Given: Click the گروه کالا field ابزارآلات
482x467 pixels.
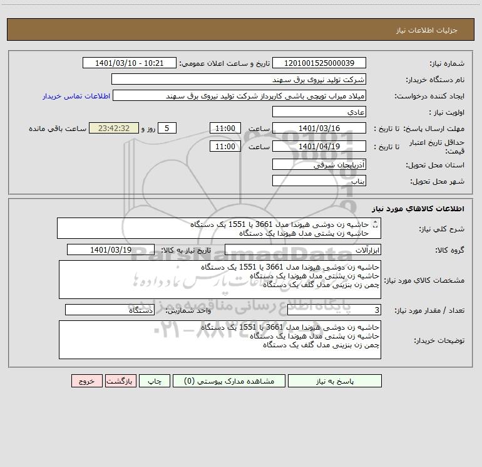Looking at the screenshot, I should click(x=303, y=249).
